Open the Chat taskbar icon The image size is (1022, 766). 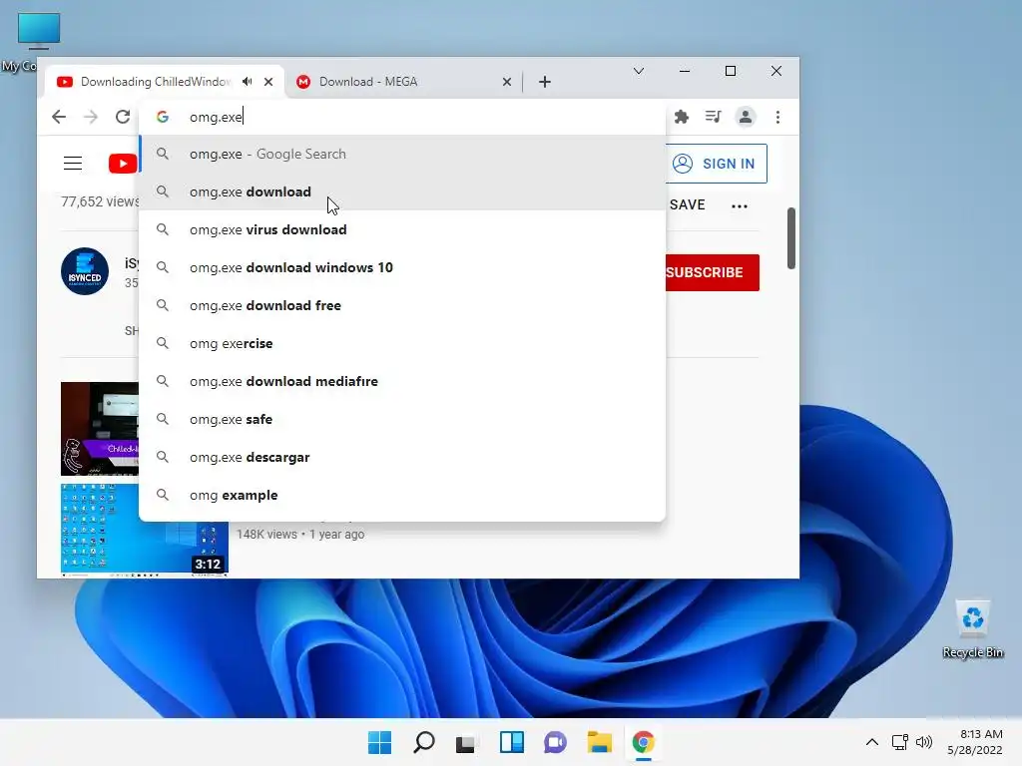[x=555, y=742]
